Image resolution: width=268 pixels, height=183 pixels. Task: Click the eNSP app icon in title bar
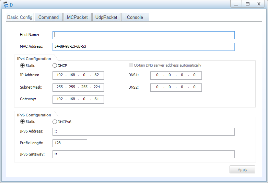pos(5,4)
